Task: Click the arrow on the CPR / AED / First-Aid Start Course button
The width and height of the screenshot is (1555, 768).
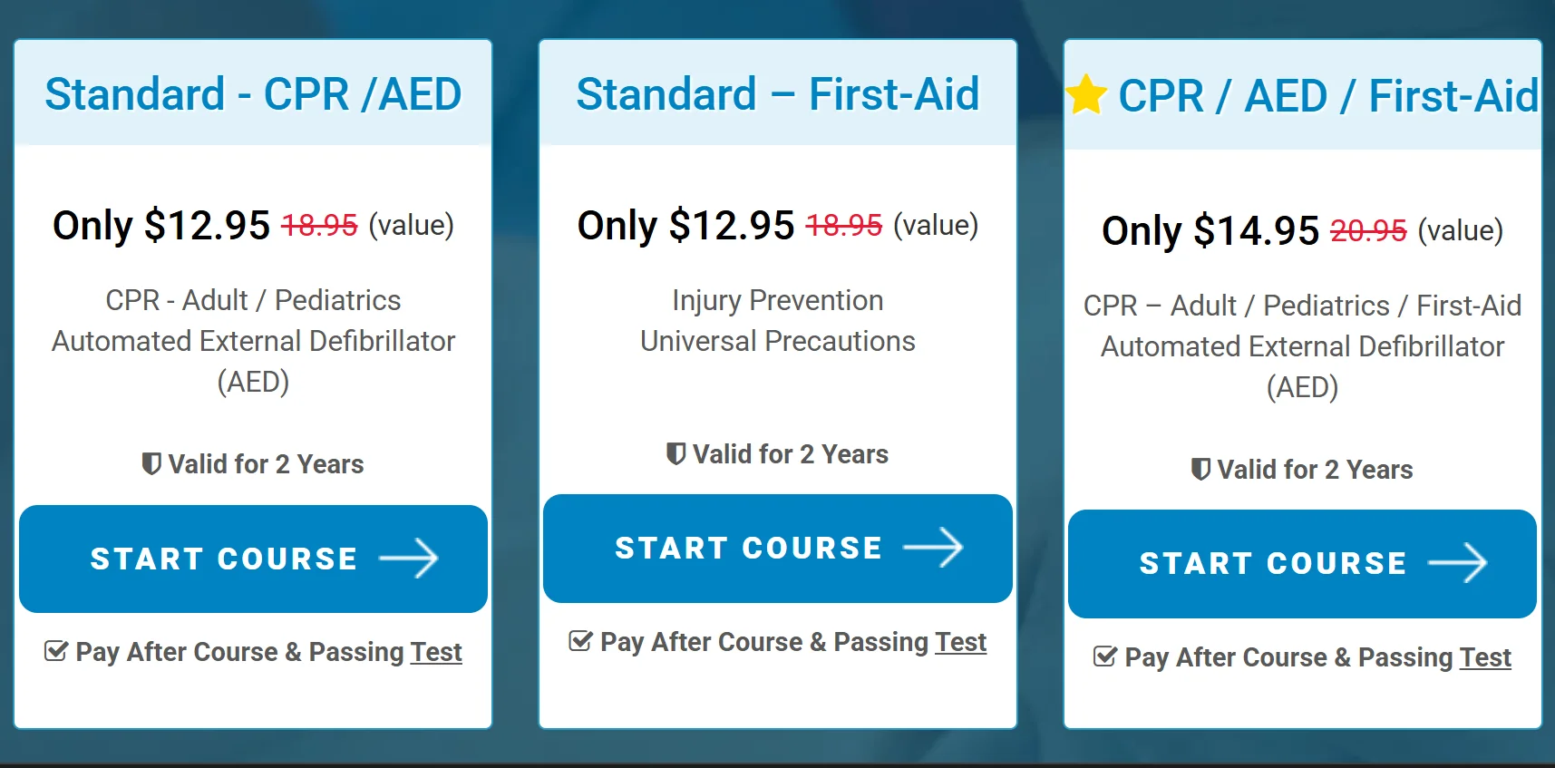Action: 1457,563
